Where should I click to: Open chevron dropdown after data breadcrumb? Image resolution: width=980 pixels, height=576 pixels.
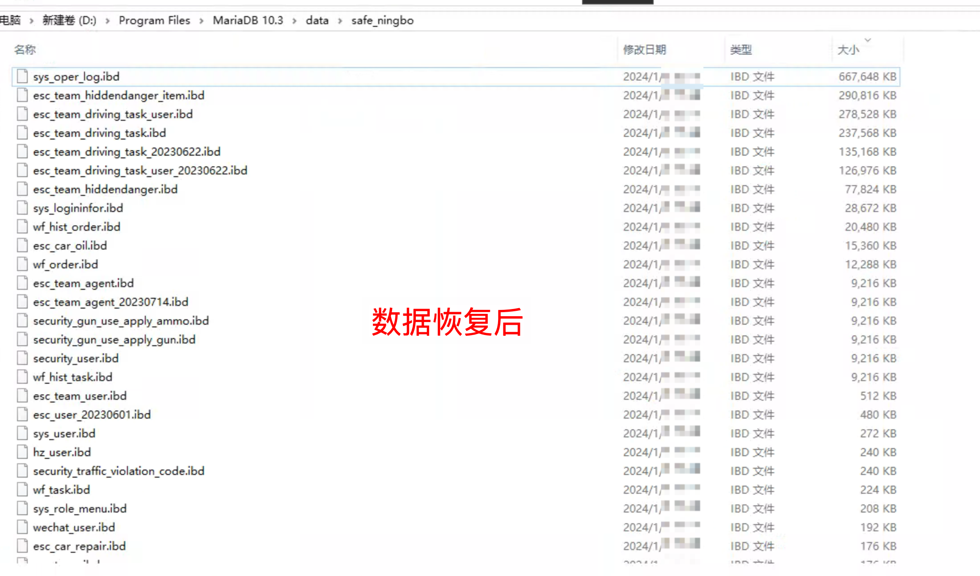click(340, 21)
